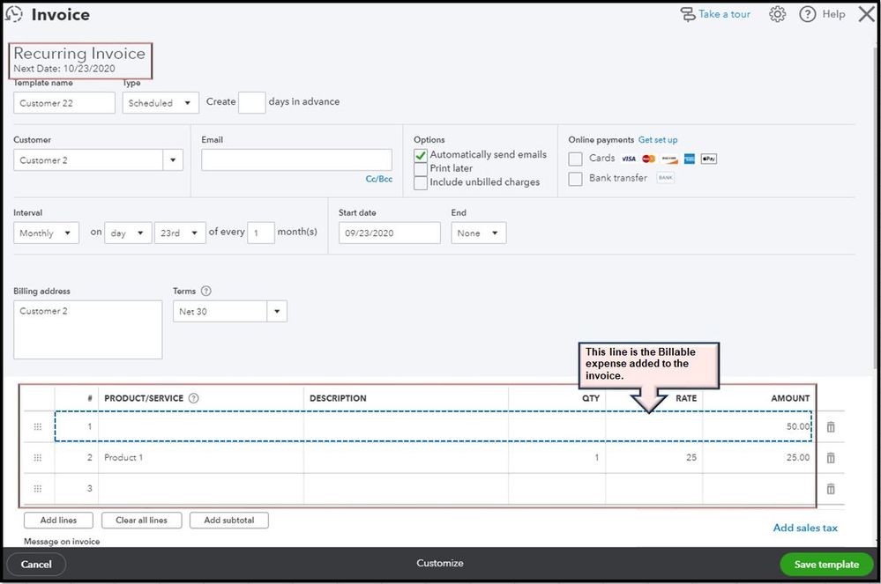This screenshot has height=584, width=881.
Task: Click the Cancel button
Action: click(36, 565)
